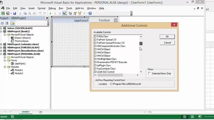The height and width of the screenshot is (120, 214).
Task: Close the Project - VBAProject pane
Action: [47, 18]
